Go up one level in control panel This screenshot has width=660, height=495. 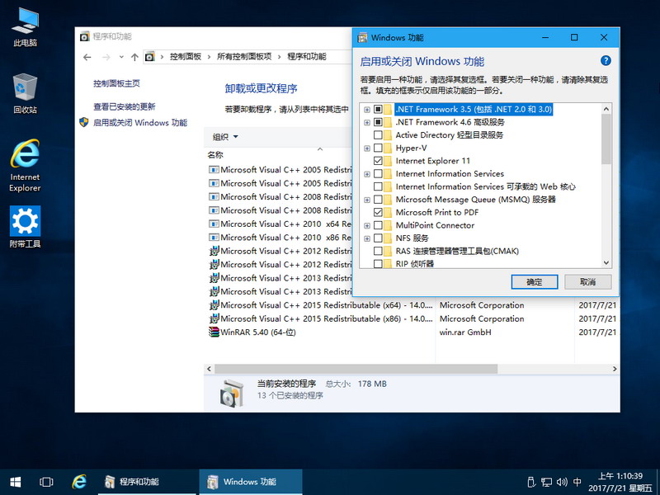tap(134, 57)
